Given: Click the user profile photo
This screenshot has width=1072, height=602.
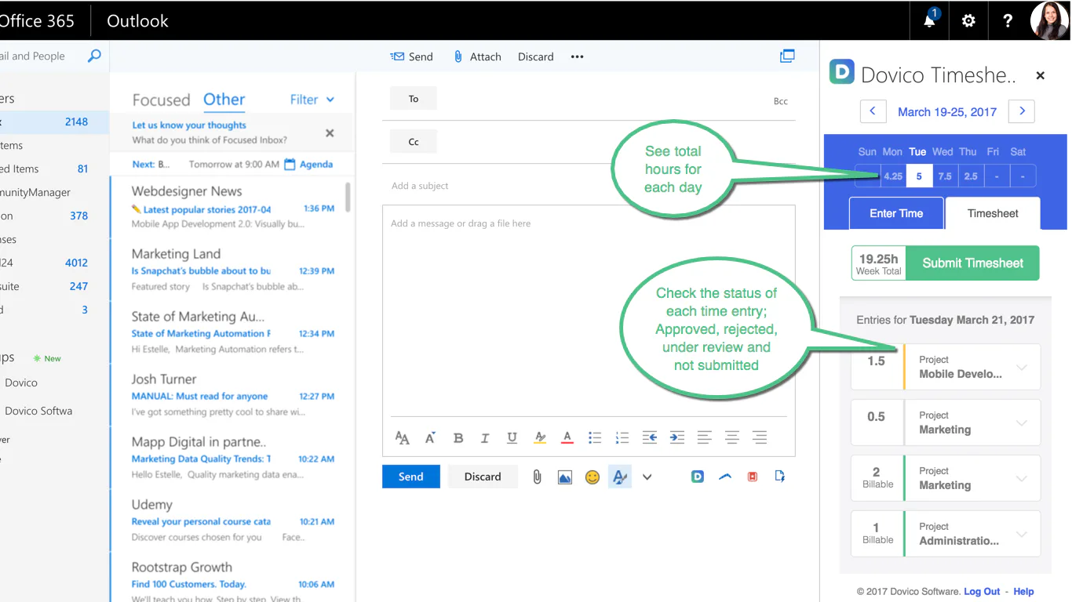Looking at the screenshot, I should pyautogui.click(x=1049, y=20).
